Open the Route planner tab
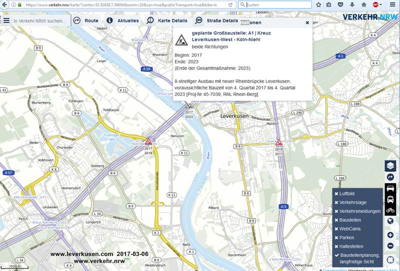This screenshot has height=271, width=400. tap(85, 20)
